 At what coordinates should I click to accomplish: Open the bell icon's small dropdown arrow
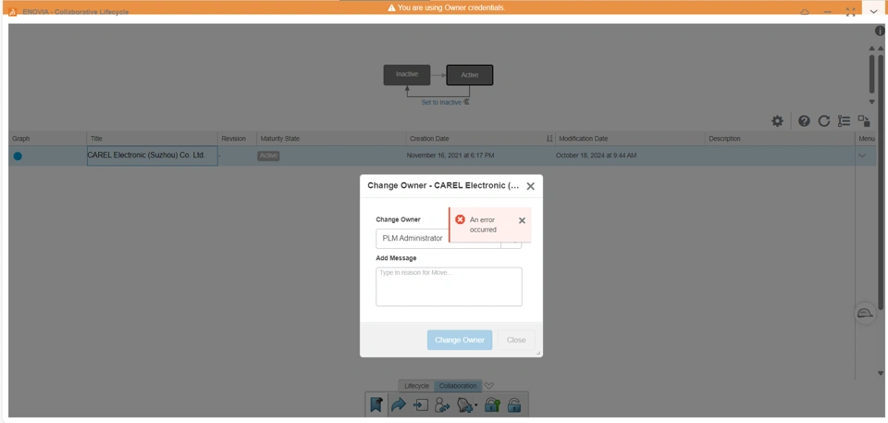[477, 405]
